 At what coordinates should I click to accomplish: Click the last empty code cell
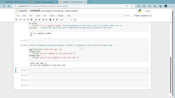pos(89,85)
